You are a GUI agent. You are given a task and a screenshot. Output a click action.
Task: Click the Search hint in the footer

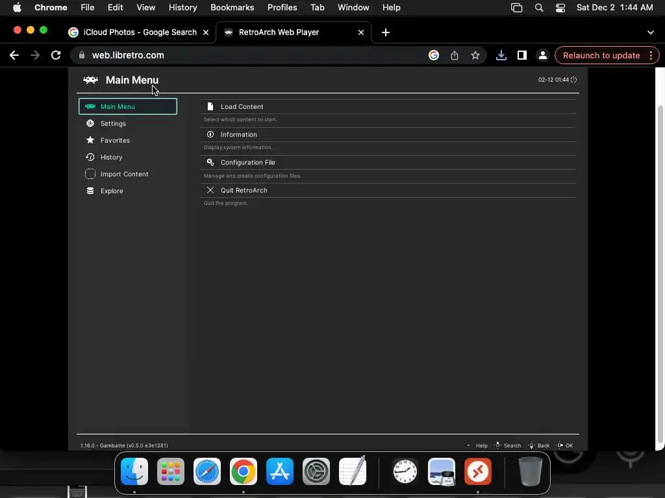(508, 445)
